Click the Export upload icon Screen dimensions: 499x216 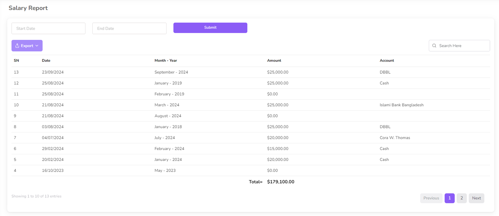click(x=17, y=46)
